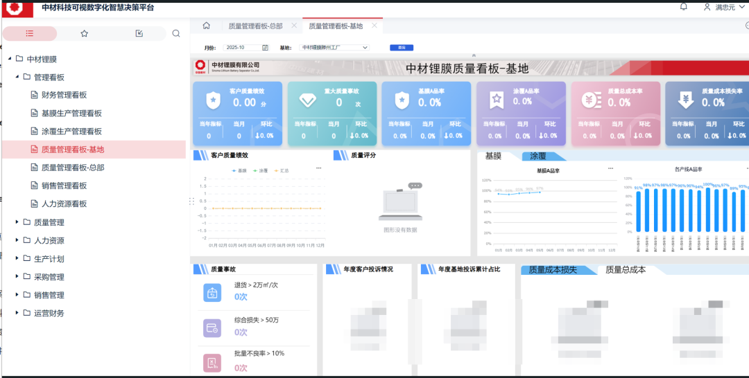The width and height of the screenshot is (749, 378).
Task: Expand the 生产计划 folder arrow
Action: (x=17, y=258)
